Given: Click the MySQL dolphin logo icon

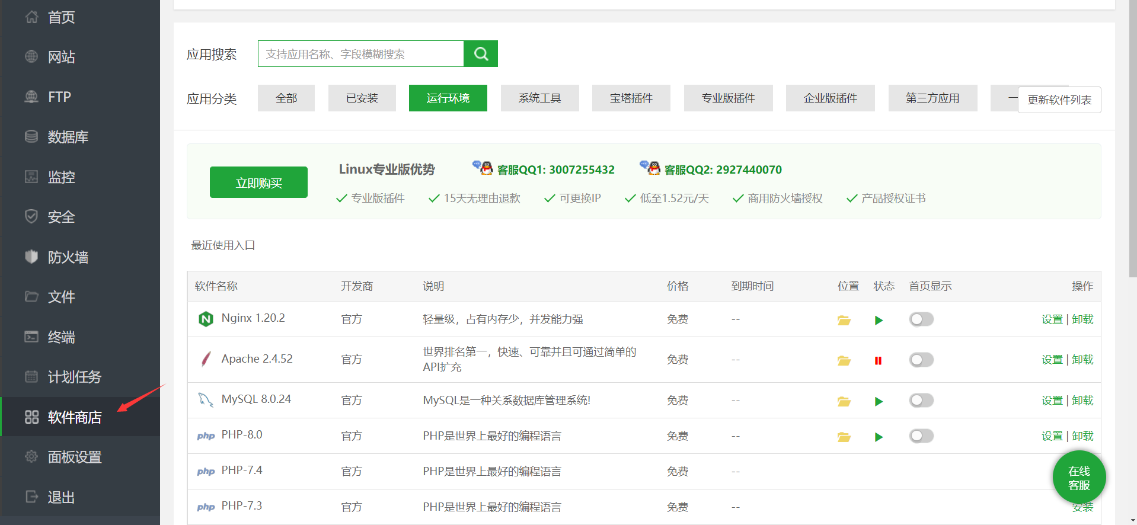Looking at the screenshot, I should [206, 400].
